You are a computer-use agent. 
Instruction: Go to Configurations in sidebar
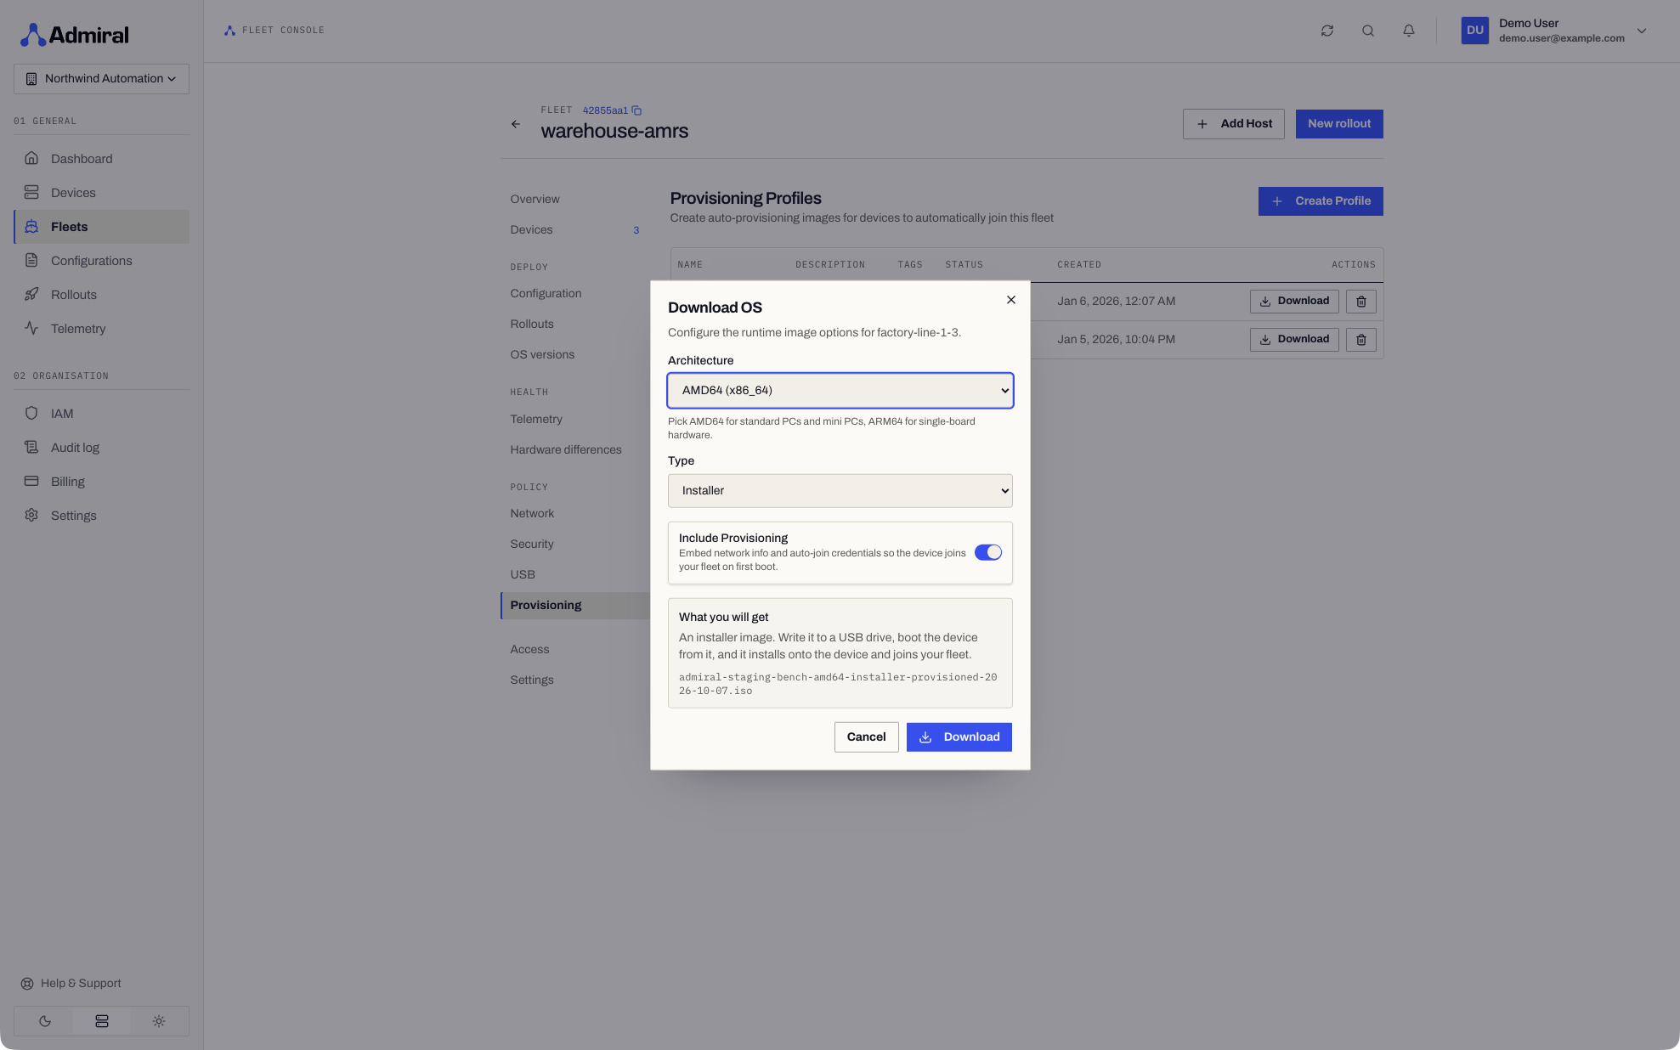point(102,261)
